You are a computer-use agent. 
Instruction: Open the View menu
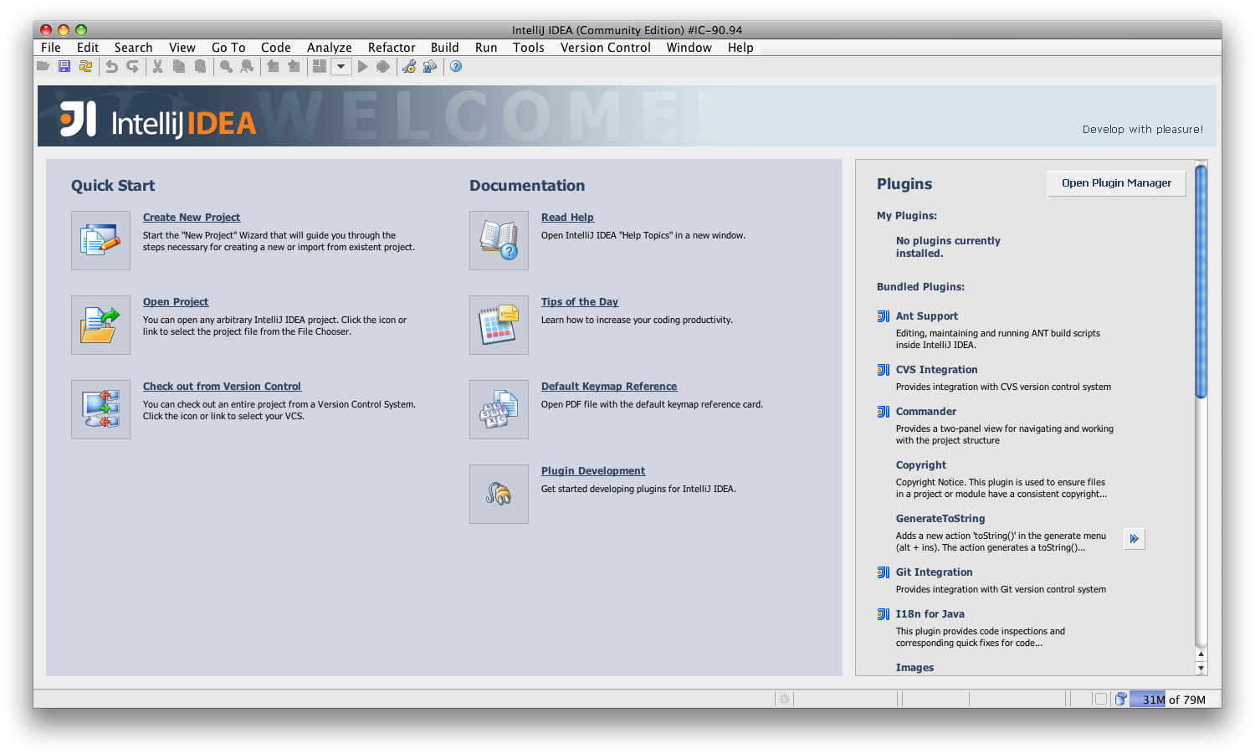[182, 48]
